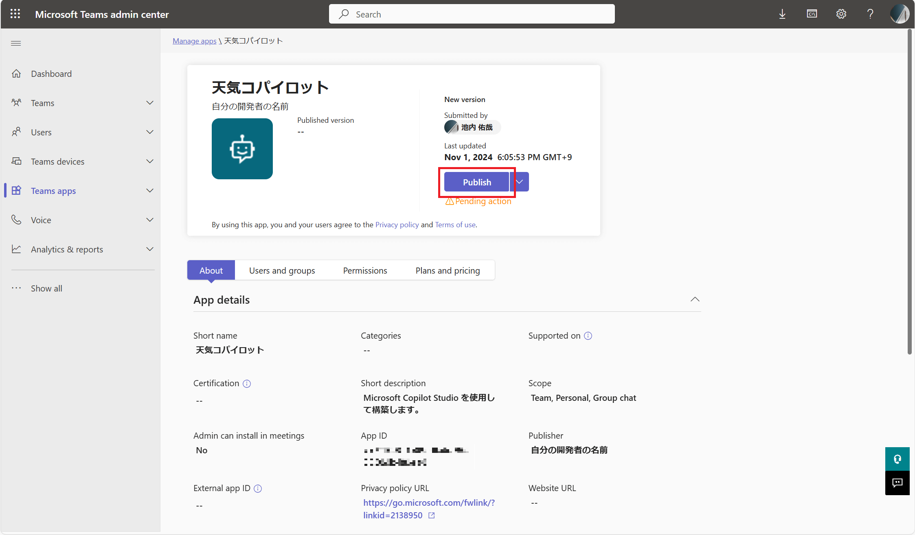This screenshot has height=535, width=915.
Task: Click Teams apps label in sidebar
Action: tap(53, 191)
